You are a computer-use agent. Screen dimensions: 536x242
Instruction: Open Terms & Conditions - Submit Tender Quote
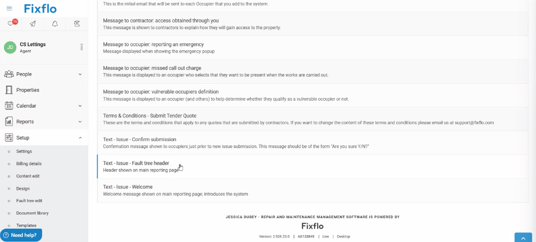tap(150, 116)
